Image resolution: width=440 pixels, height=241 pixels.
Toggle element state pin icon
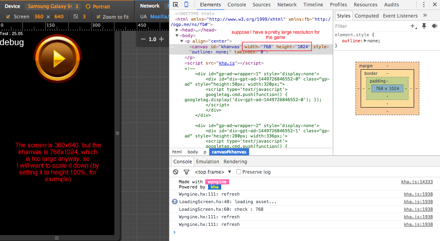coord(424,26)
